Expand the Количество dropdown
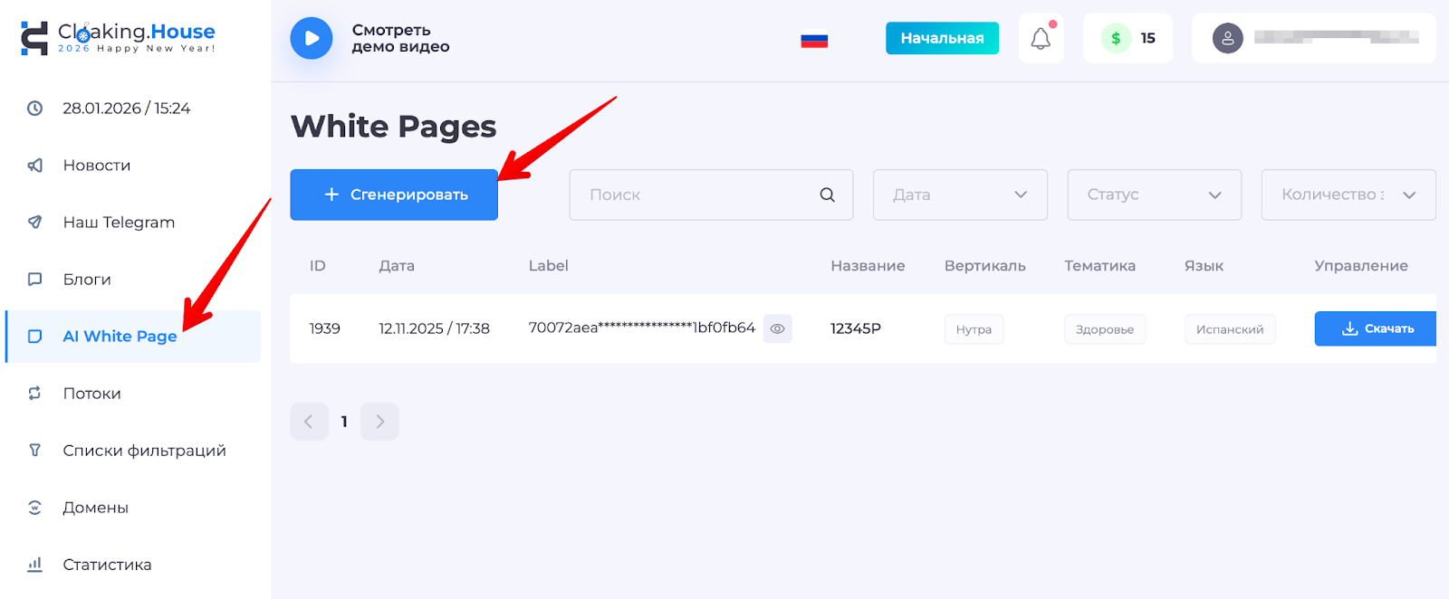 [x=1348, y=195]
